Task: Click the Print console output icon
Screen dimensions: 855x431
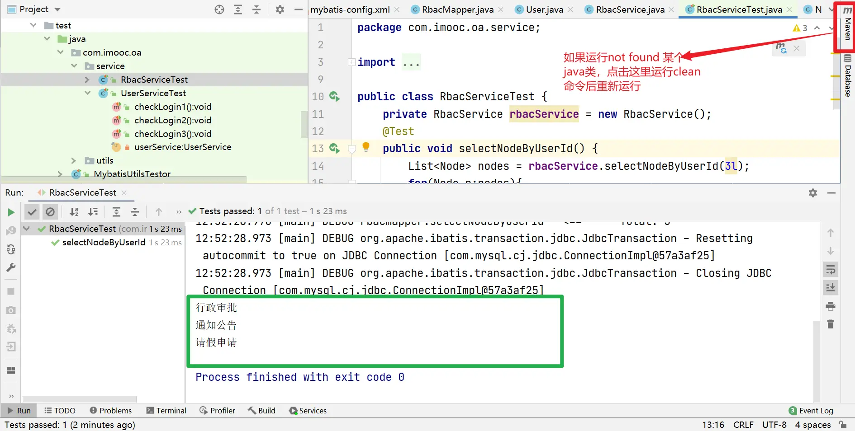Action: pos(831,306)
